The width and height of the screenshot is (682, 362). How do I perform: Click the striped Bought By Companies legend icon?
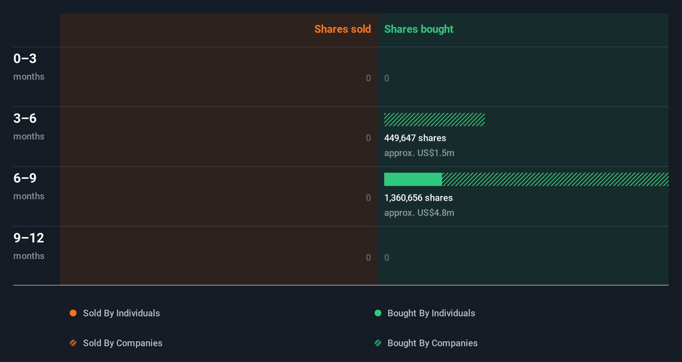pos(378,343)
